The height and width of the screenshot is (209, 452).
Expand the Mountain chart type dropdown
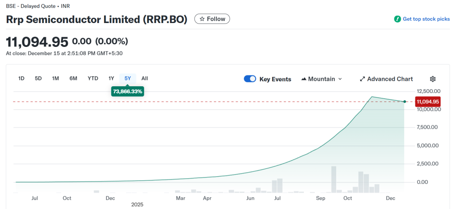pyautogui.click(x=340, y=79)
